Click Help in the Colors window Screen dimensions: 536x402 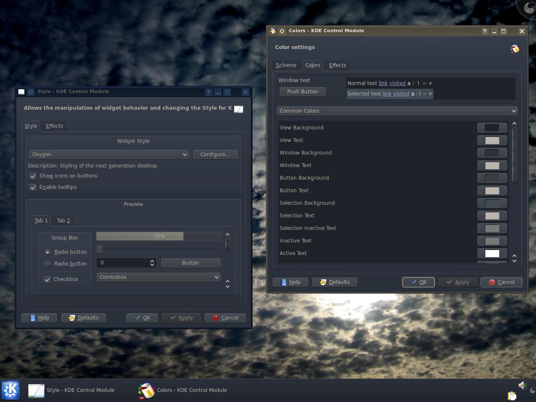click(290, 282)
